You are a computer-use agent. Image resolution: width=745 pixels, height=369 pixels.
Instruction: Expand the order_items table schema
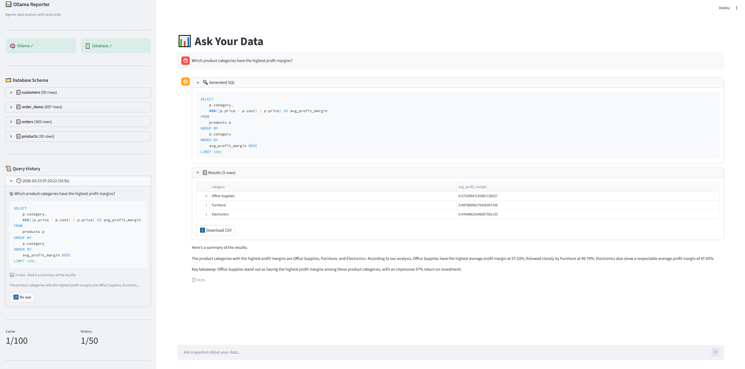(x=11, y=107)
